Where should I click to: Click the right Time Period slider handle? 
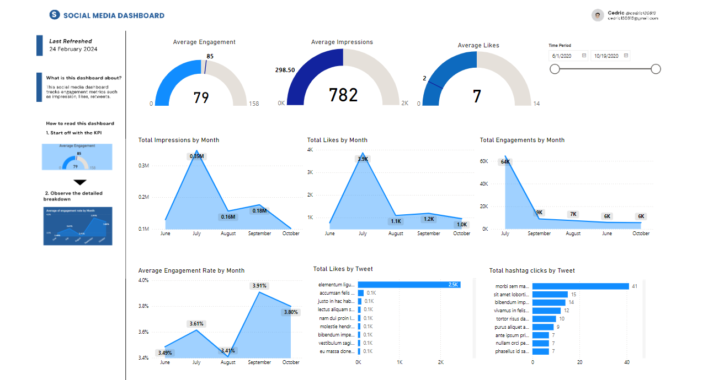[656, 69]
